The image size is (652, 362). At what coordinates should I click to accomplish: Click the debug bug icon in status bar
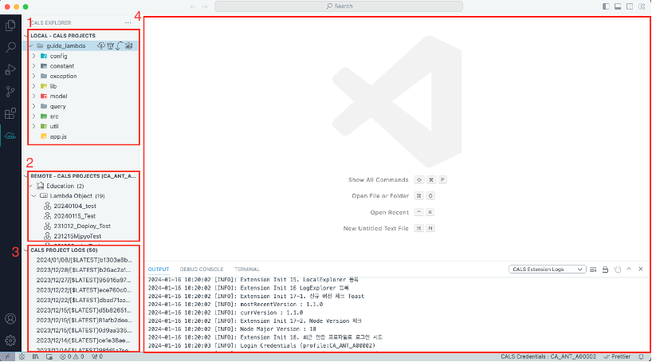22,357
